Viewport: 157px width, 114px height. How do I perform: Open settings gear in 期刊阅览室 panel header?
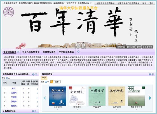click(x=150, y=74)
